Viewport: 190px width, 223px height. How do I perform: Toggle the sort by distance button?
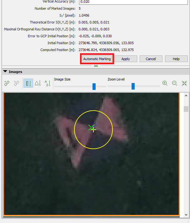(28, 83)
